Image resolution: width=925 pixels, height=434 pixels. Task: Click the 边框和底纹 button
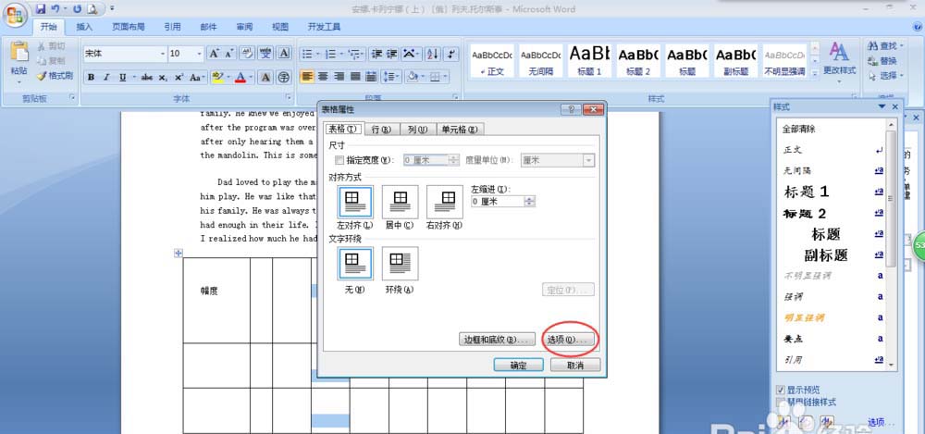click(498, 340)
